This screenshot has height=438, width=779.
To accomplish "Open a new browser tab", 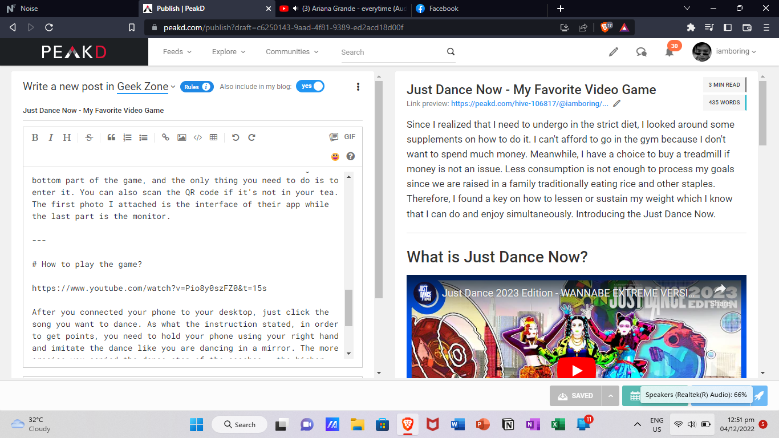I will (x=561, y=9).
